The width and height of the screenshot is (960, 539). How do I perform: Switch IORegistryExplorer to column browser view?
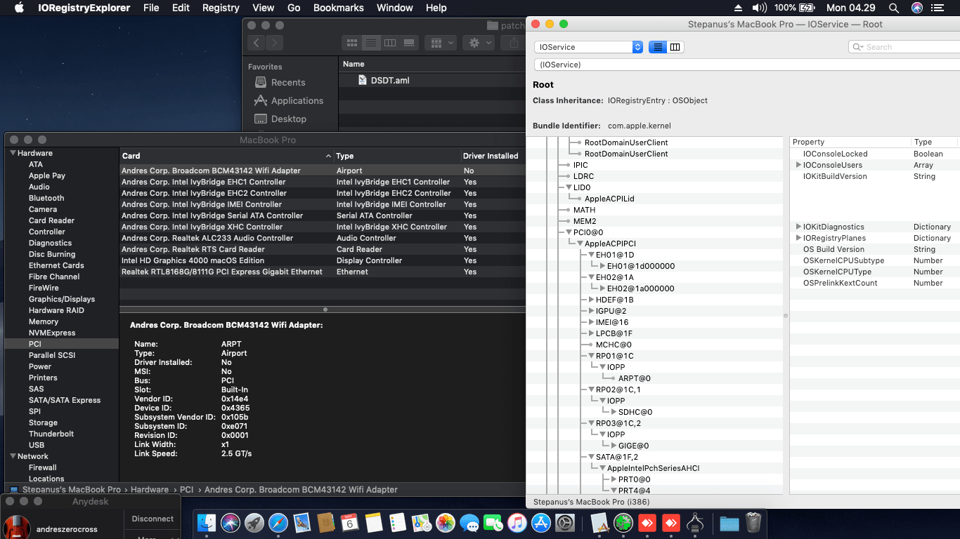click(x=675, y=47)
